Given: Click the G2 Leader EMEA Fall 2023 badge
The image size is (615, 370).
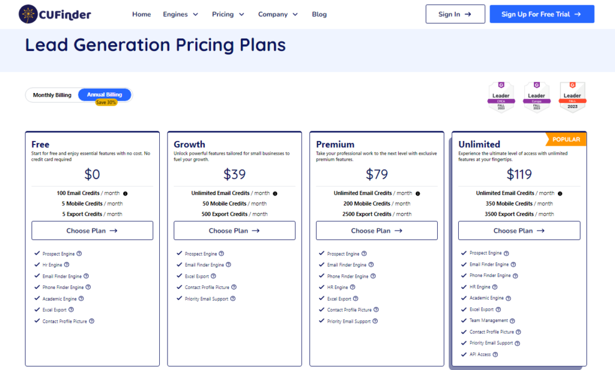Looking at the screenshot, I should tap(501, 97).
